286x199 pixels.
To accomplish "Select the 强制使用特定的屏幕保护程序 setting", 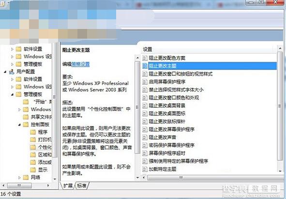I will 179,161.
